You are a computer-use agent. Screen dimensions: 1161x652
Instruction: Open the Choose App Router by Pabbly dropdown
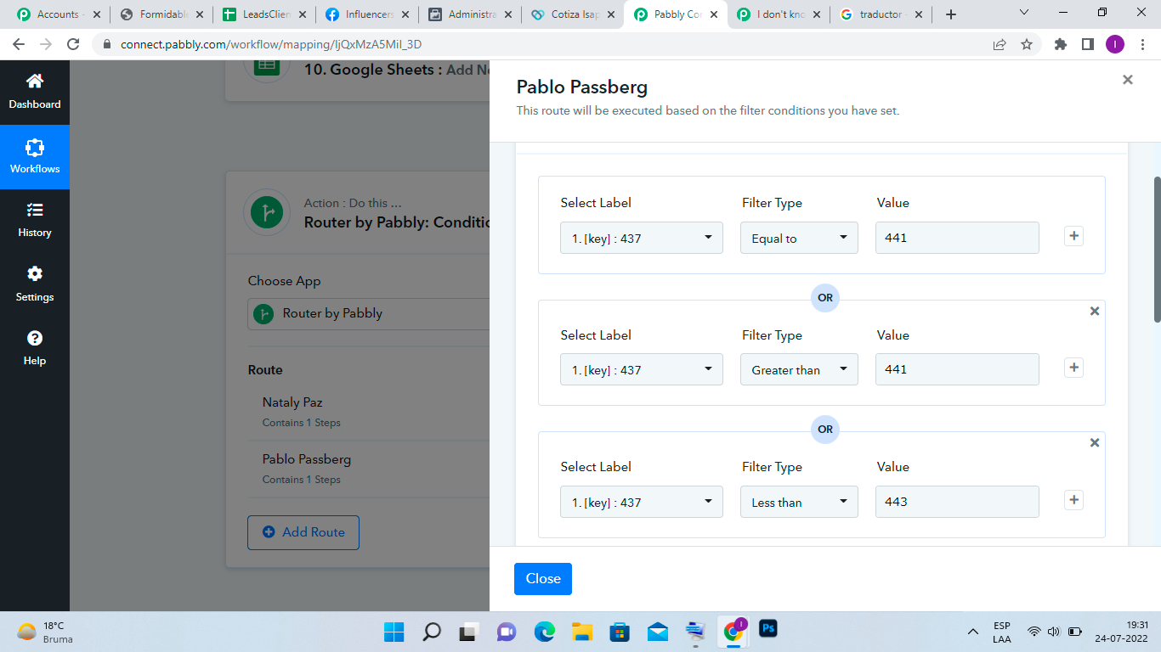(x=369, y=313)
